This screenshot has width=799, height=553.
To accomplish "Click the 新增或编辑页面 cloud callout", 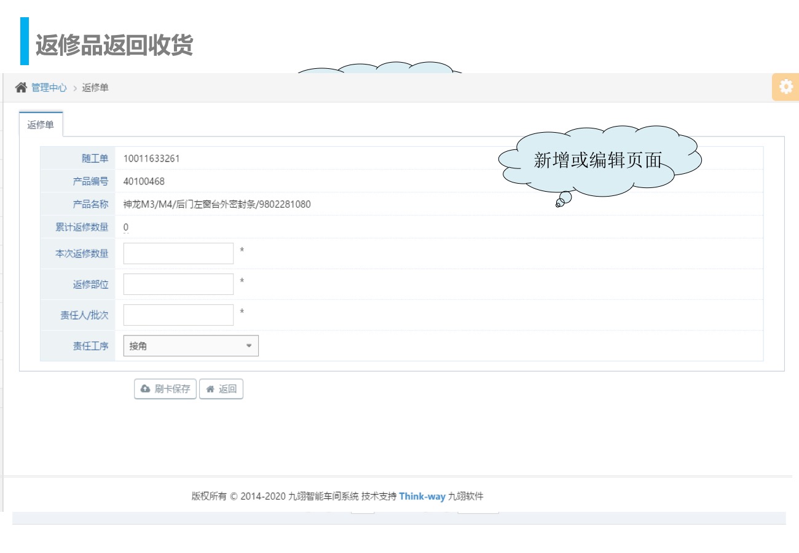I will click(x=597, y=161).
